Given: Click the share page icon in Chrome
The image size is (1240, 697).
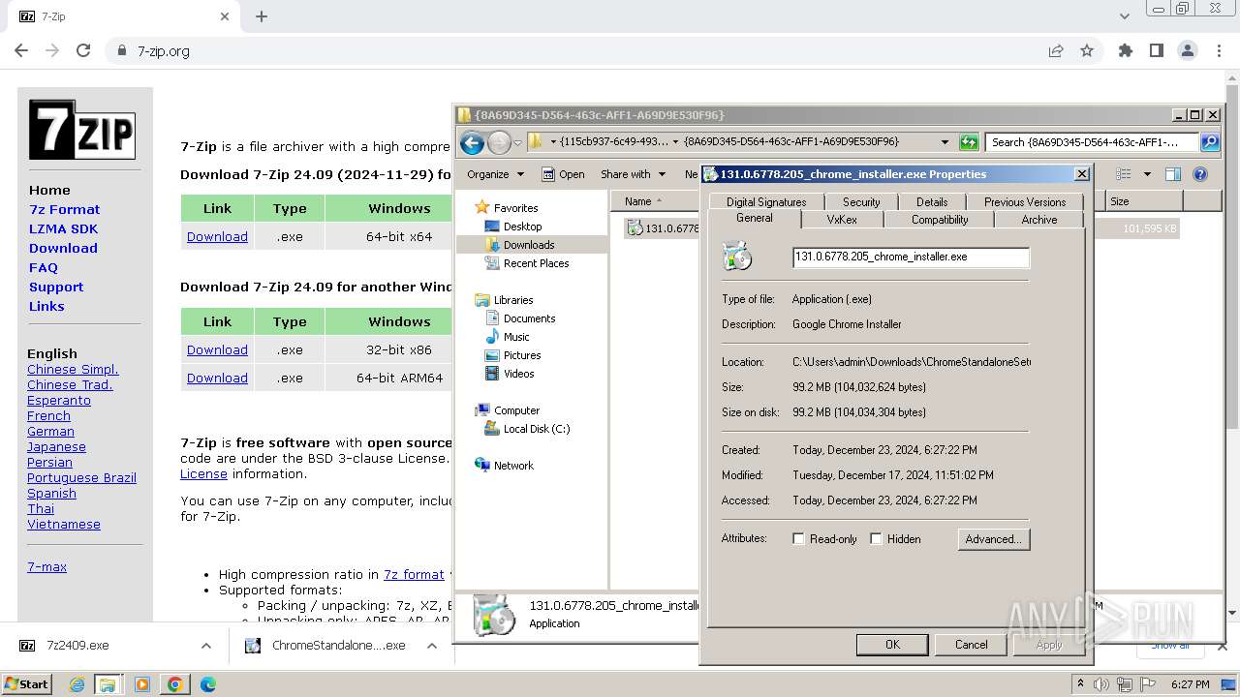Looking at the screenshot, I should (x=1056, y=51).
